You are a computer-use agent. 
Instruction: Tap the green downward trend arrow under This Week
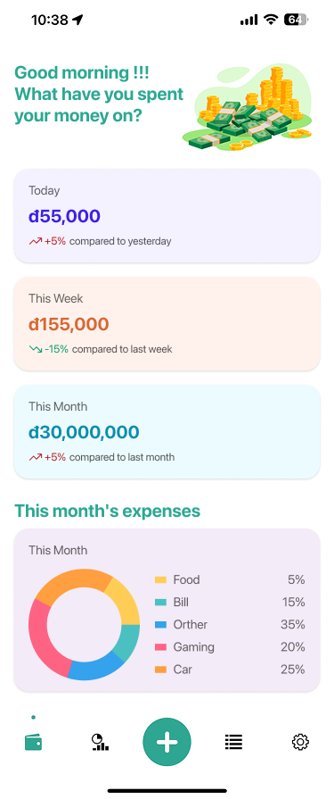tap(35, 350)
